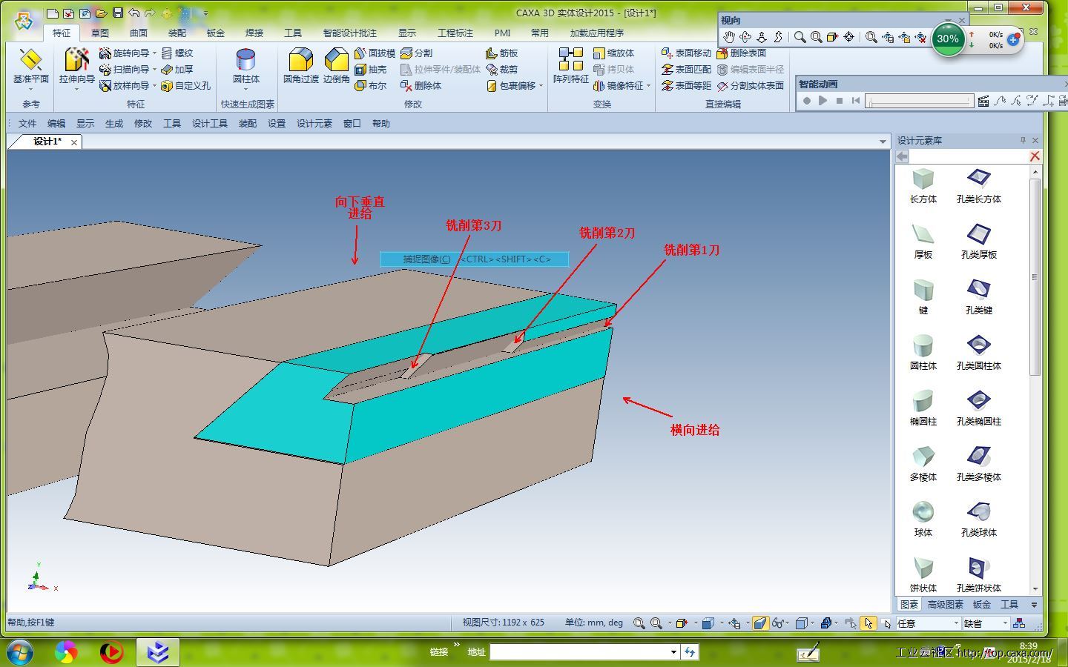Expand the catalog tabs overflow arrow

tap(1034, 605)
